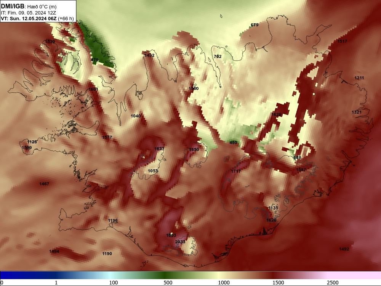Screen dimensions: 381x286
Task: Click the 500 mark on the color legend
Action: (x=168, y=283)
